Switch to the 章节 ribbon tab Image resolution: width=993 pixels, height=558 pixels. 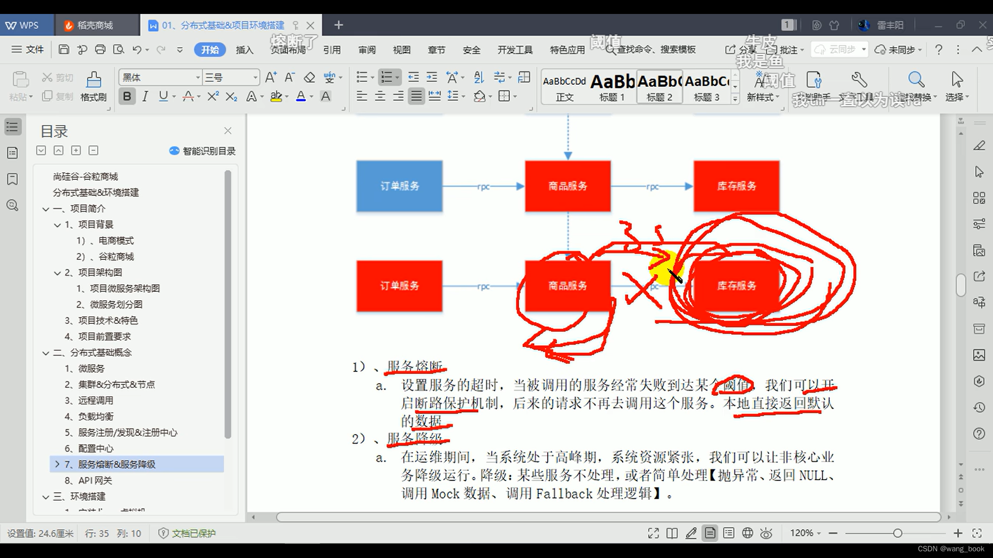(x=436, y=50)
